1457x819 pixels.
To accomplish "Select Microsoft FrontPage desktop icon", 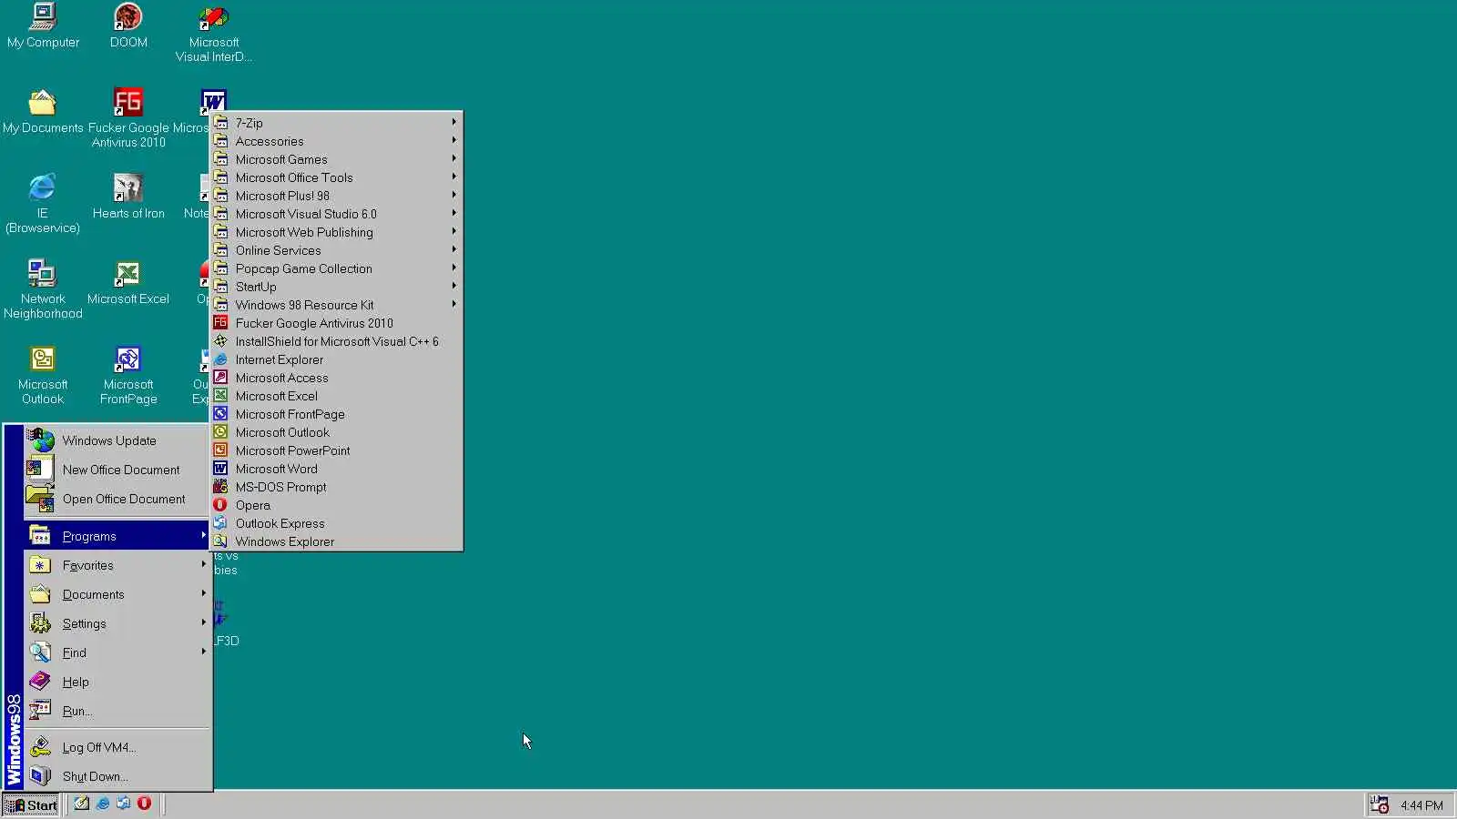I will (x=128, y=375).
